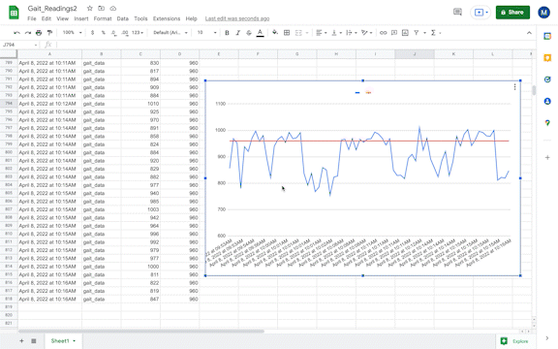Click the Print icon
558x349 pixels.
pos(39,33)
